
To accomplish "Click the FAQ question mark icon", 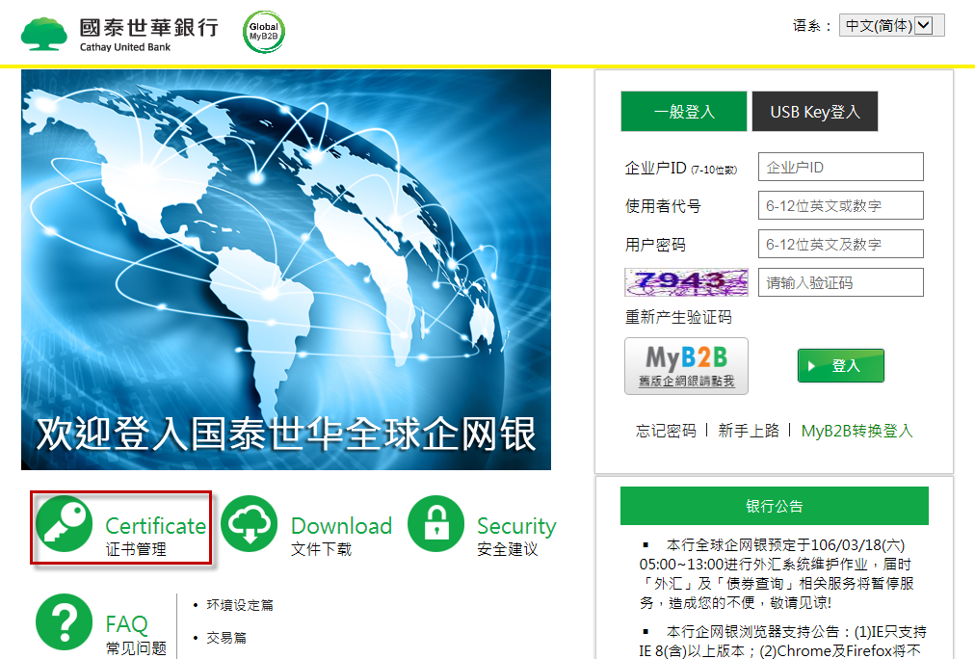I will pyautogui.click(x=64, y=622).
